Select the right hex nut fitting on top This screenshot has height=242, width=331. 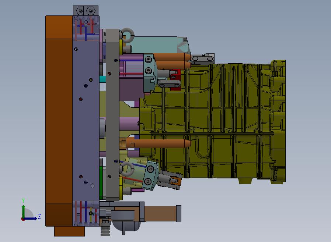tap(91, 11)
